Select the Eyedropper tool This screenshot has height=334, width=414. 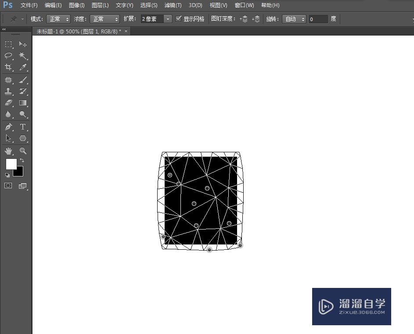pyautogui.click(x=23, y=67)
